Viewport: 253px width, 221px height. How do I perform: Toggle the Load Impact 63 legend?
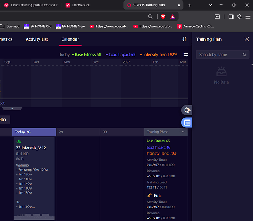pyautogui.click(x=121, y=55)
